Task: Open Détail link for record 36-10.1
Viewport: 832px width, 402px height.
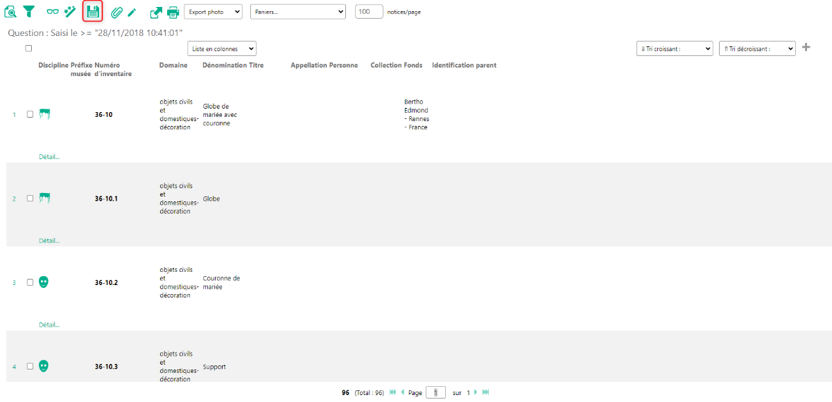Action: point(49,241)
